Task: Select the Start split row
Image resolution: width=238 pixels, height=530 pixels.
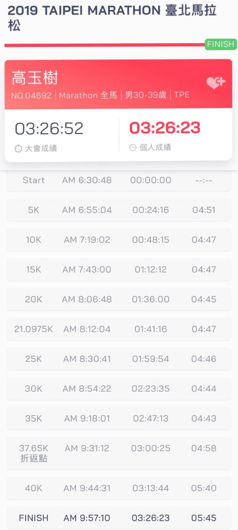Action: (x=119, y=180)
